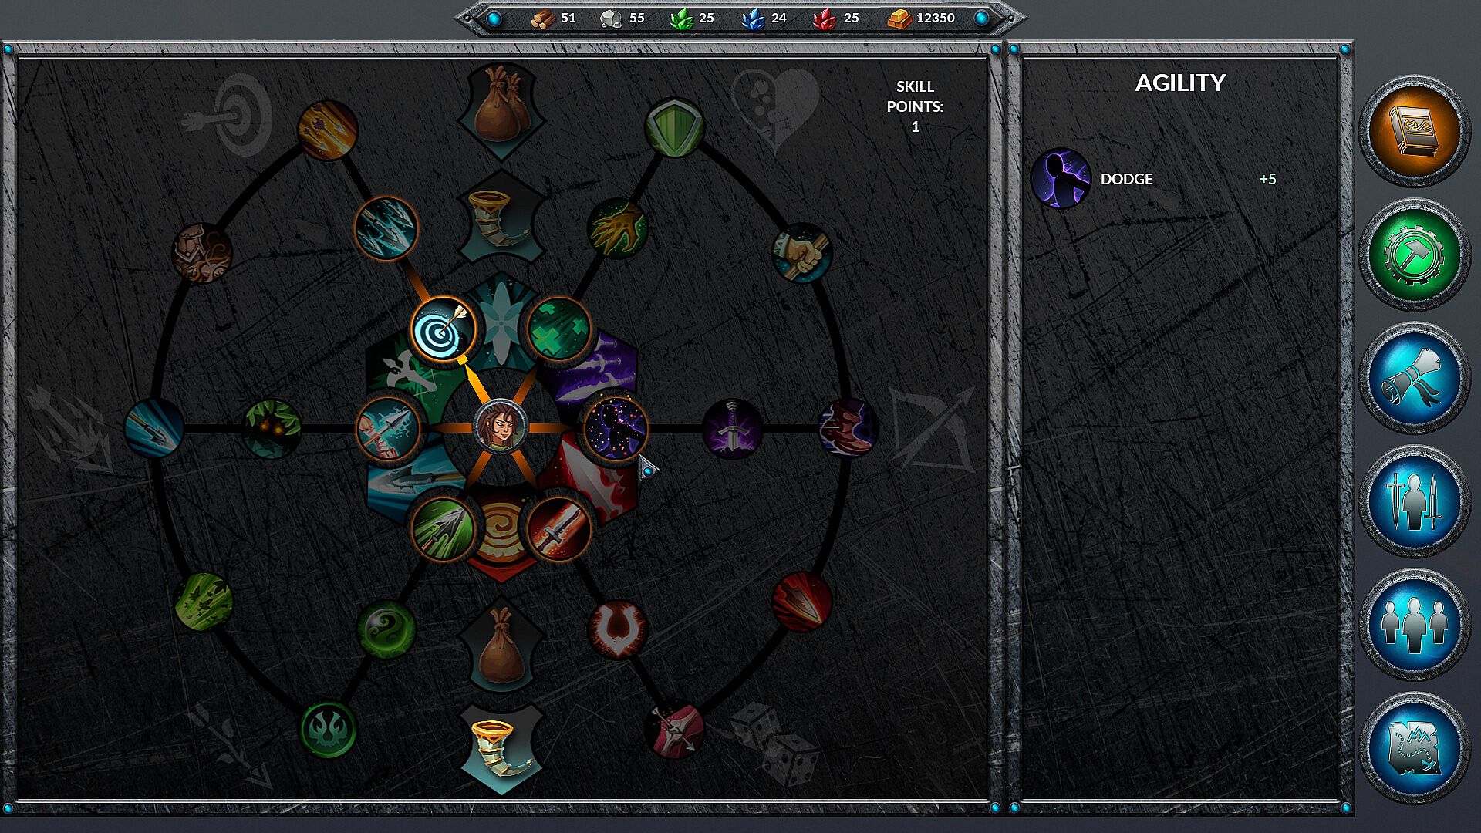1481x833 pixels.
Task: Click the hero portrait at tree center
Action: tap(501, 427)
